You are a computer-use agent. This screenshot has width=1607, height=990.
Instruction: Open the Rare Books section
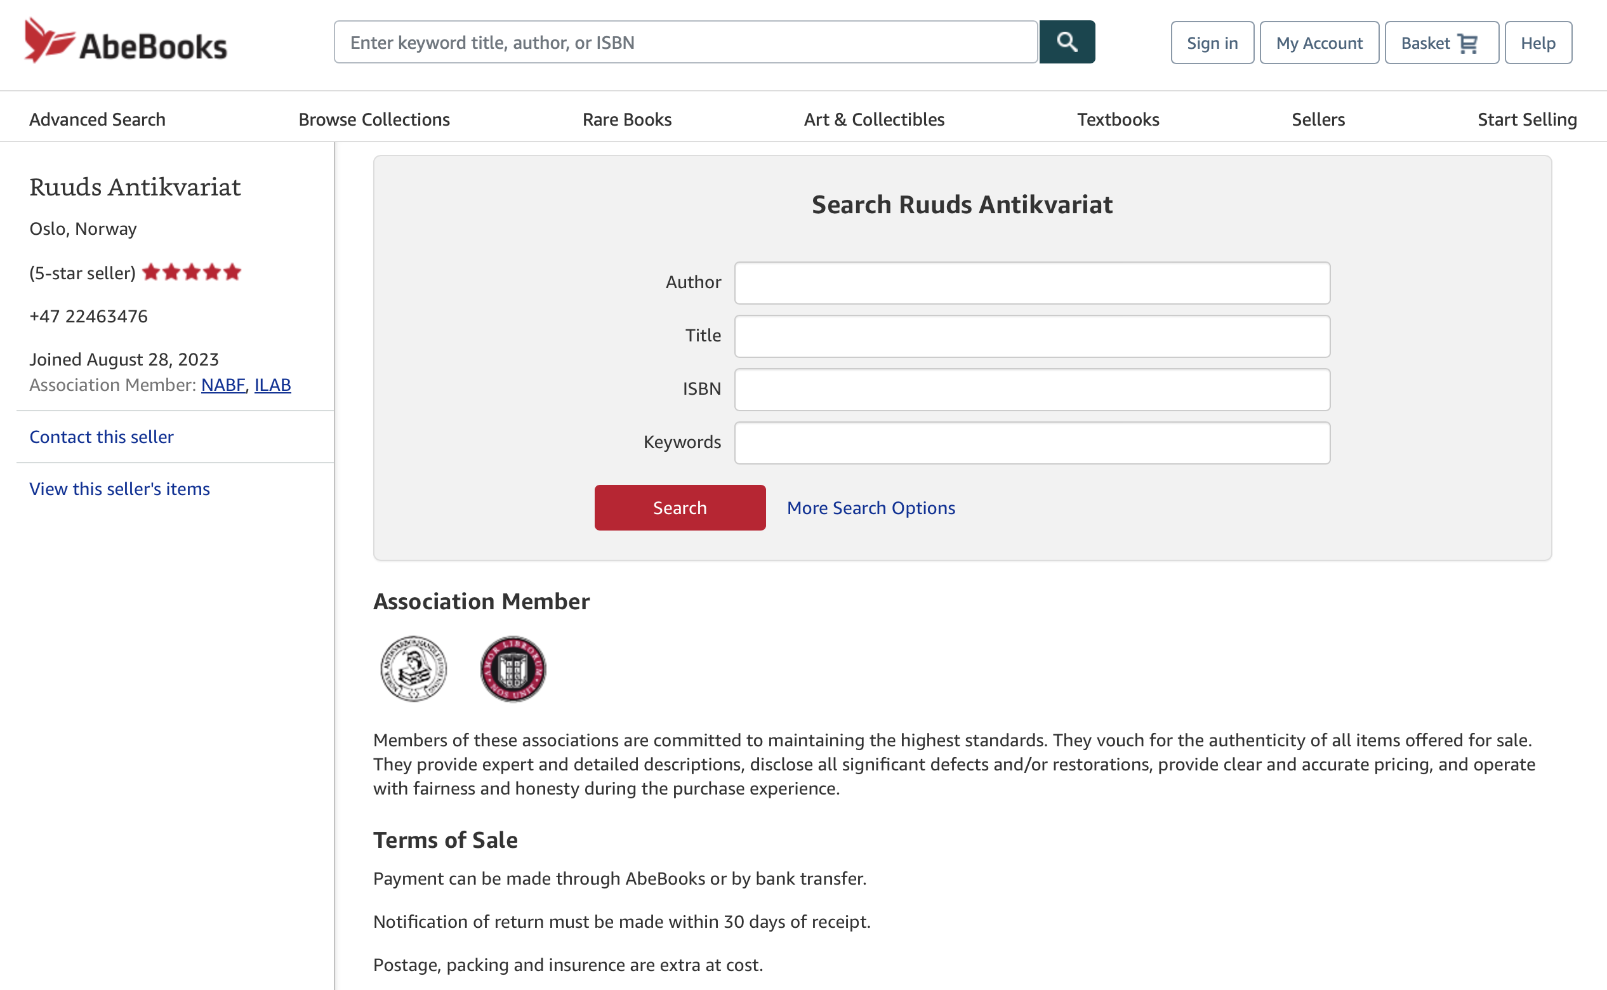point(626,119)
